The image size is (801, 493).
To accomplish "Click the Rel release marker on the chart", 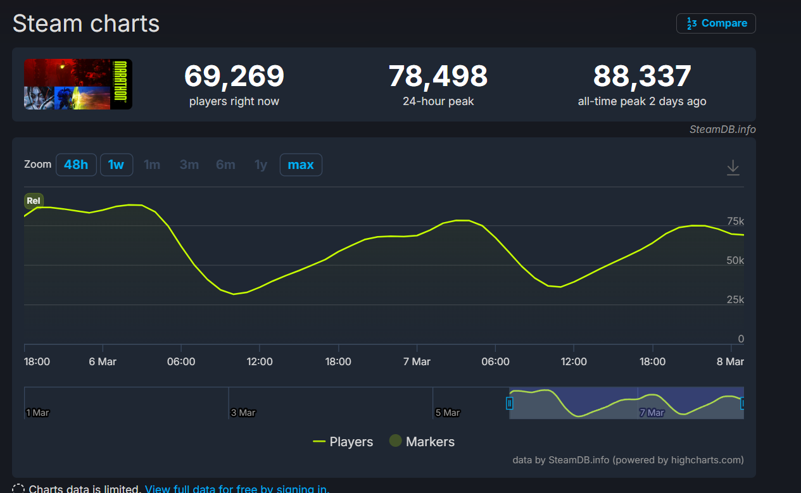I will coord(34,201).
